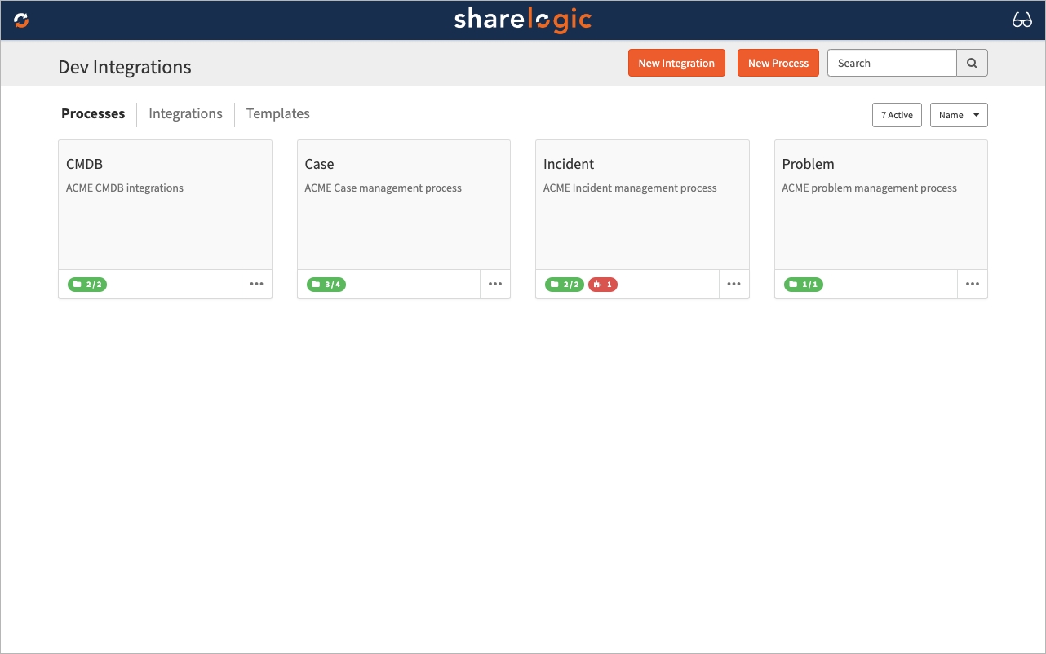This screenshot has height=654, width=1046.
Task: Select the Processes tab
Action: click(x=93, y=114)
